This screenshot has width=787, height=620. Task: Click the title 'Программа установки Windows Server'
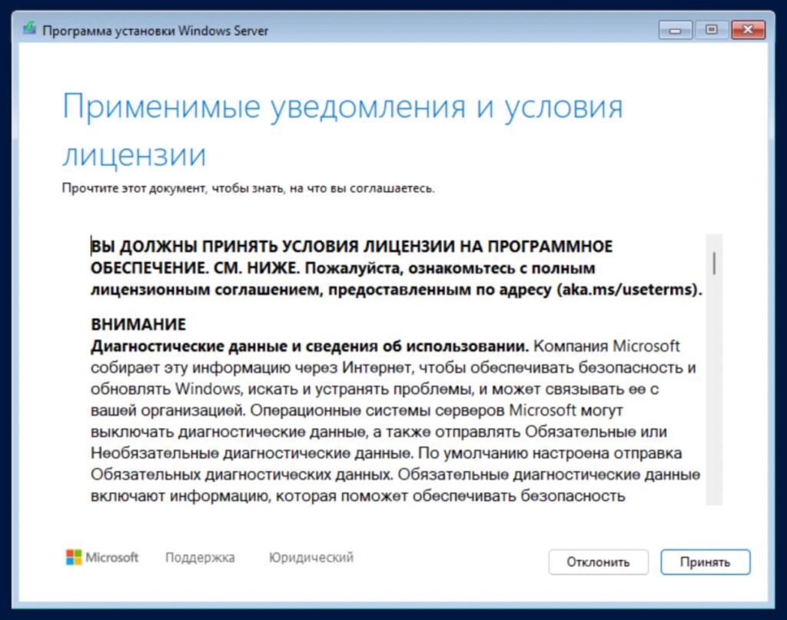(155, 31)
